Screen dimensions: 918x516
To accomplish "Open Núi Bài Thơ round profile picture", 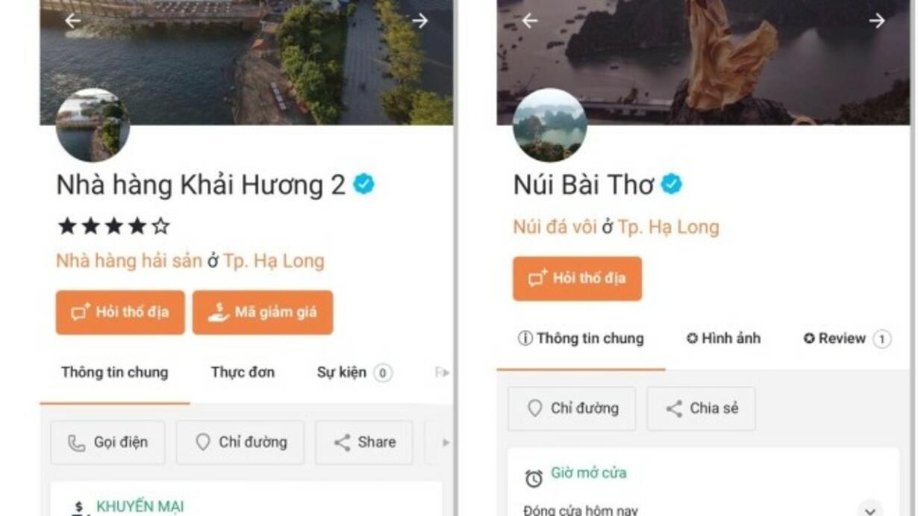I will tap(549, 125).
